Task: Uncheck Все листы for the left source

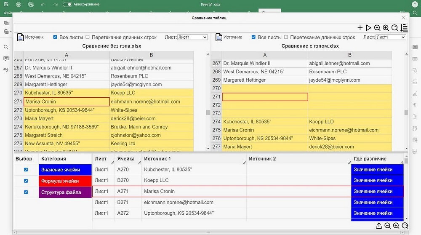Action: [x=55, y=37]
